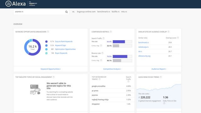This screenshot has height=113, width=201.
Task: Click the 16.2 k total donut chart
Action: (32, 47)
